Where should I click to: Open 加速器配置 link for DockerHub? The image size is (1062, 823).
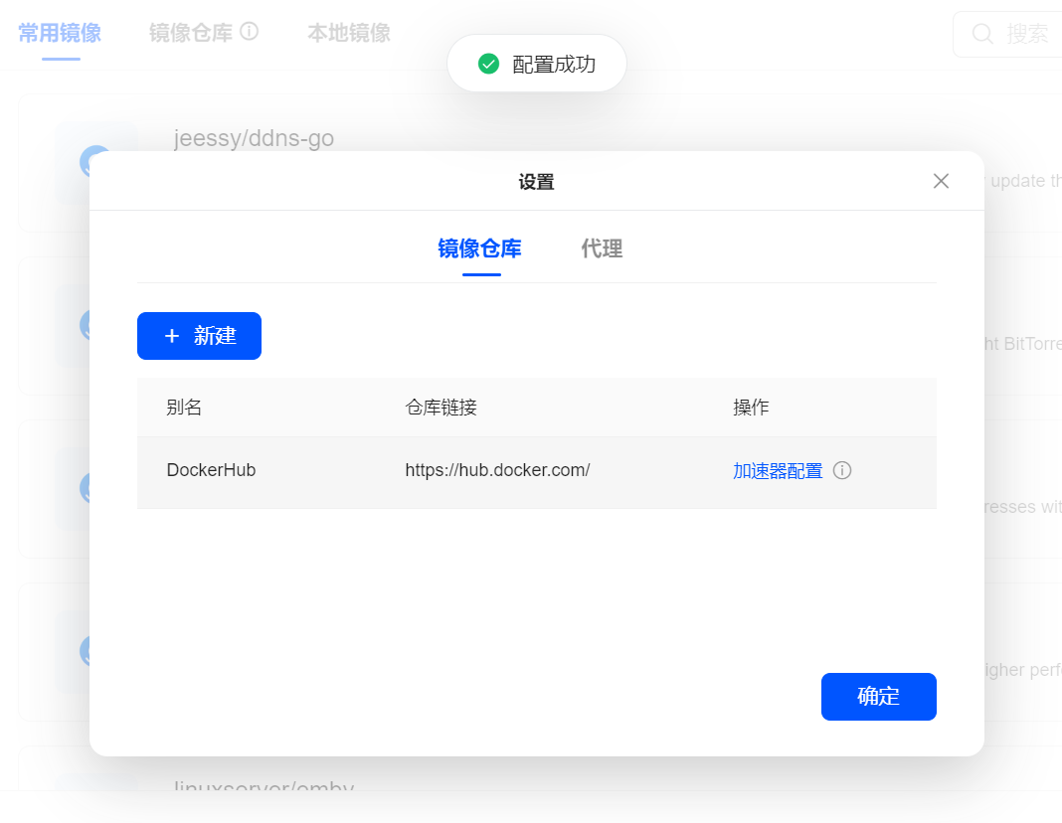pyautogui.click(x=778, y=470)
